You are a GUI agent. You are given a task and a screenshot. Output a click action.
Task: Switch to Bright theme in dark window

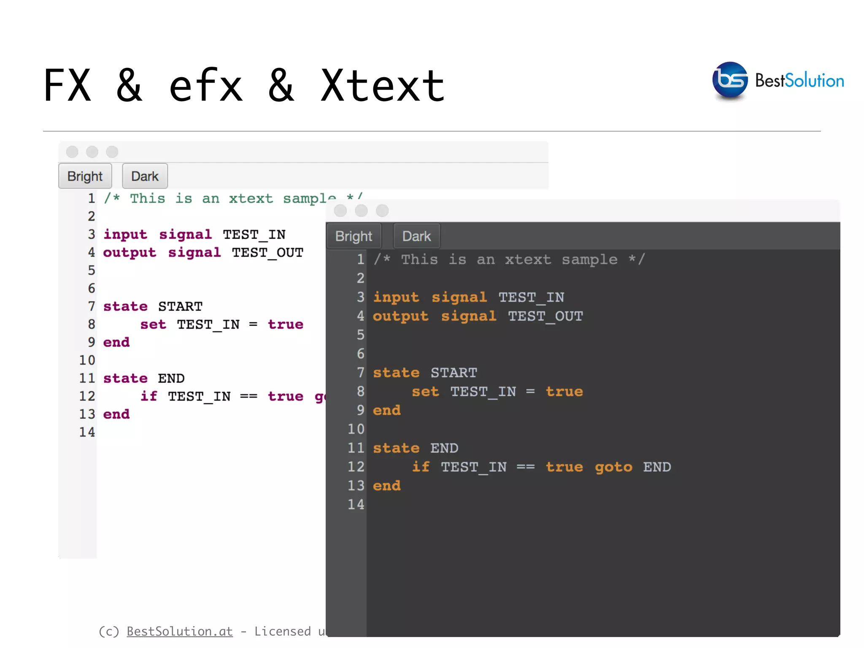point(354,236)
